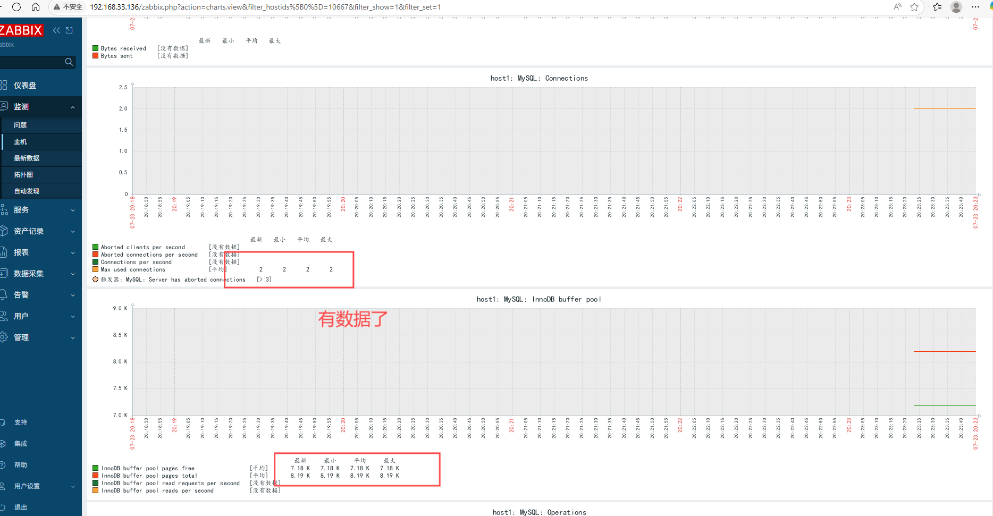Expand the 服务 services section
The height and width of the screenshot is (516, 993).
[41, 210]
